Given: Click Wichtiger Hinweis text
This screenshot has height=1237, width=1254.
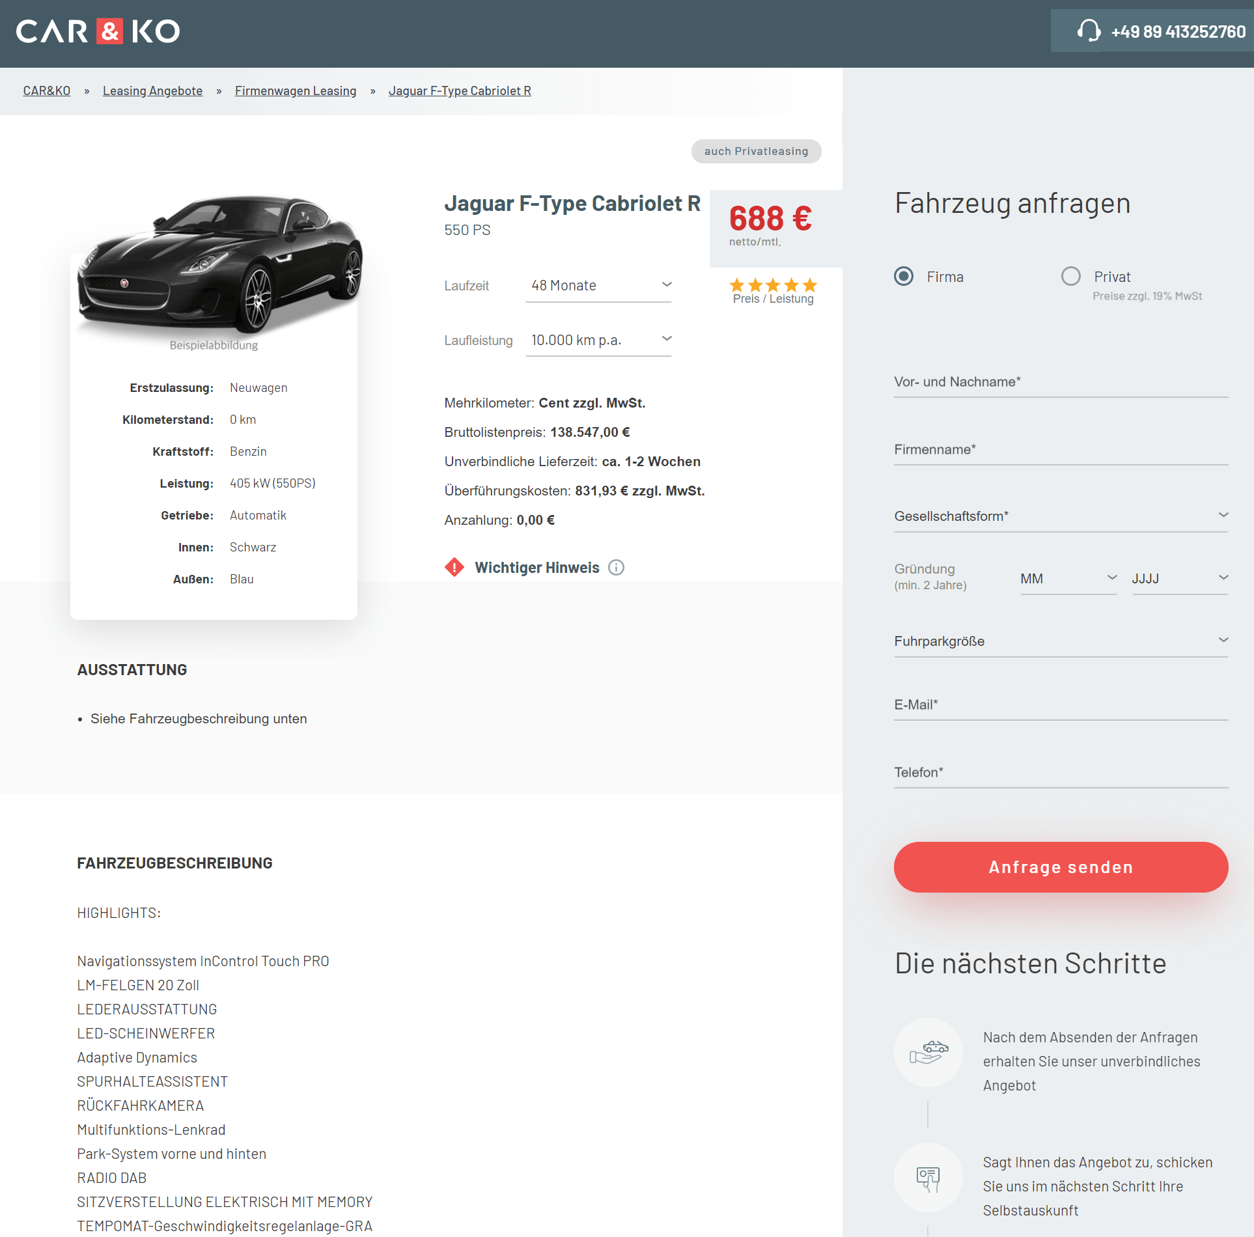Looking at the screenshot, I should pos(537,568).
